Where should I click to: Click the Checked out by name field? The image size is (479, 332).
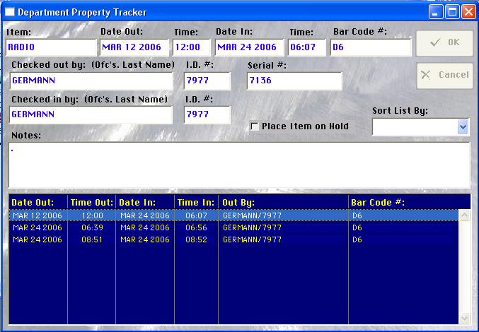click(90, 81)
